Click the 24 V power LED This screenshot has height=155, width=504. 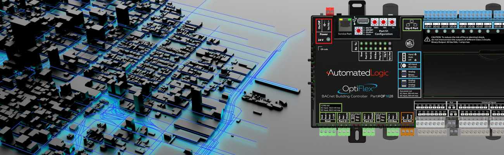tap(328, 40)
